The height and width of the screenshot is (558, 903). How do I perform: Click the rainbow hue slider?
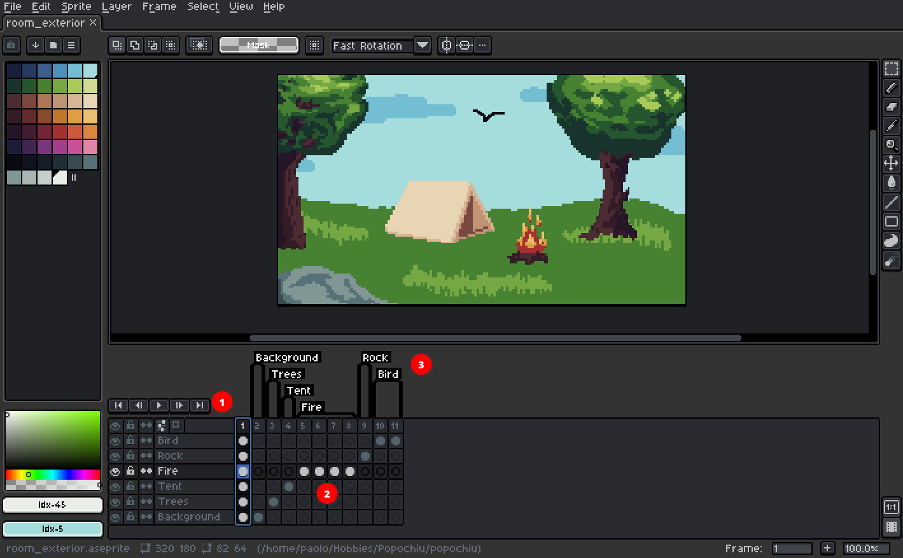(x=53, y=475)
